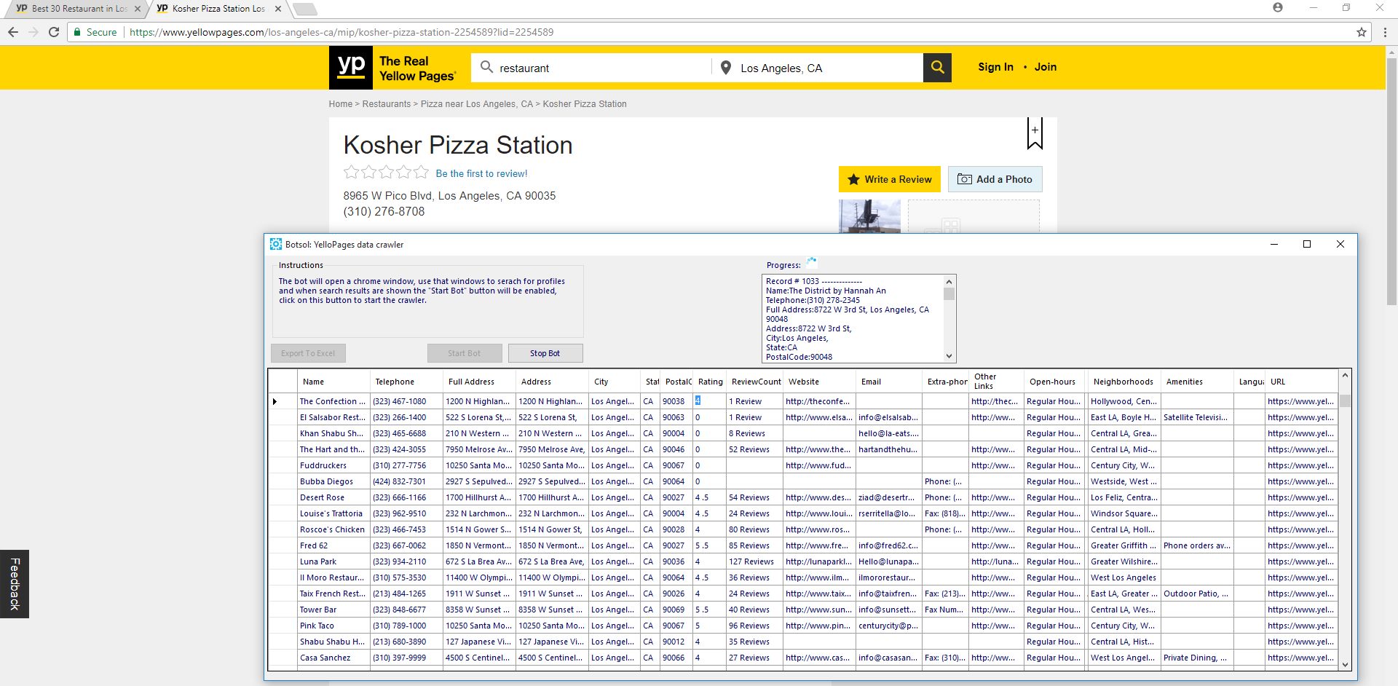The height and width of the screenshot is (686, 1398).
Task: Sort by the ReviewCount column header
Action: point(755,382)
